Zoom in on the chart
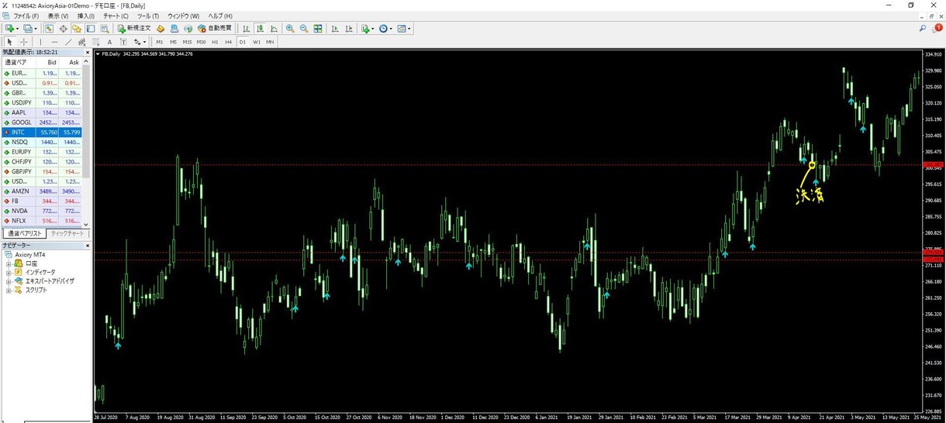Screen dimensions: 946x423 290,29
